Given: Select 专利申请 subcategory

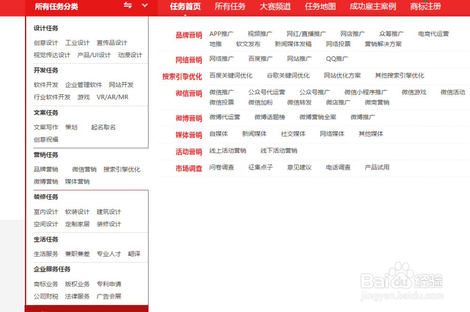Looking at the screenshot, I should (109, 284).
